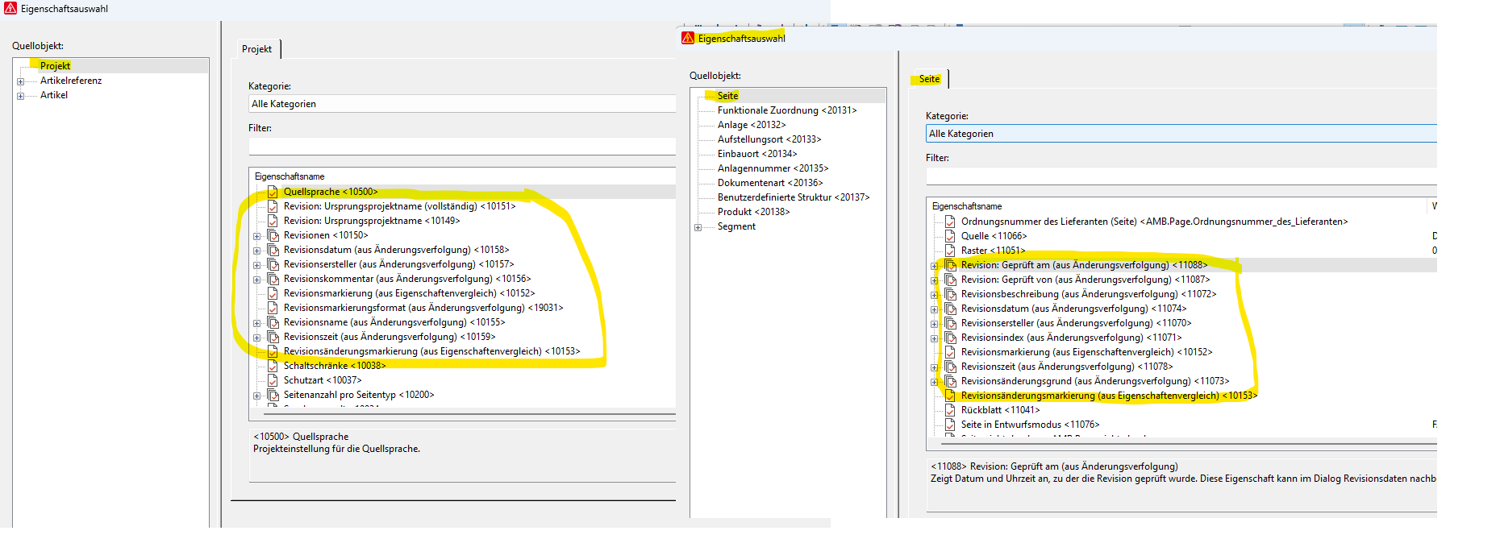Select Revisionsänderungsmarkierung <10153> in Seite window
This screenshot has width=1500, height=543.
tap(1109, 396)
